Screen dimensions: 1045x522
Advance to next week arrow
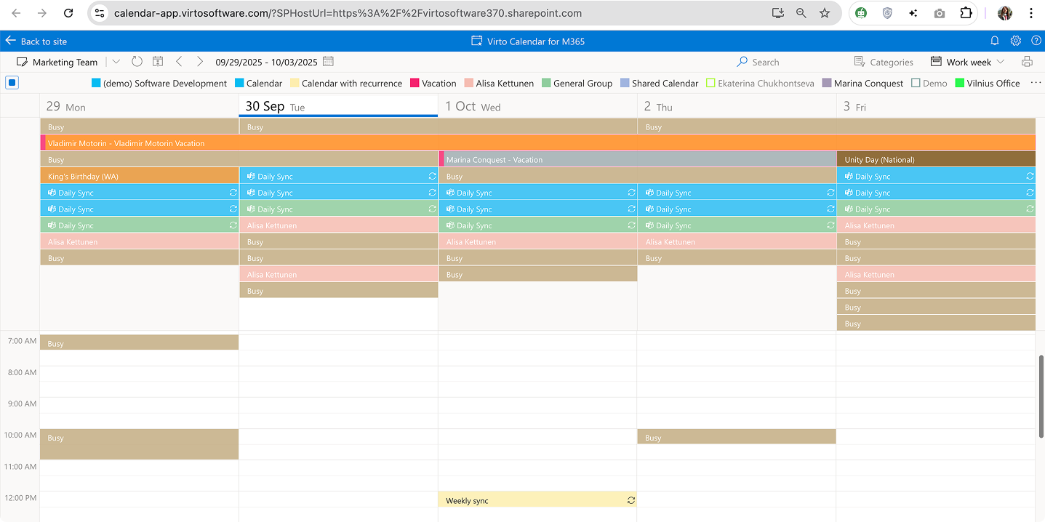tap(200, 62)
